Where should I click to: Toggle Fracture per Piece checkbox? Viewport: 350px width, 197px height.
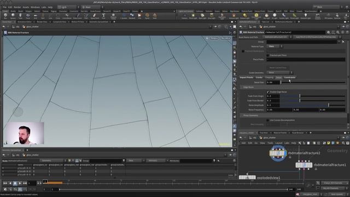coord(267,55)
